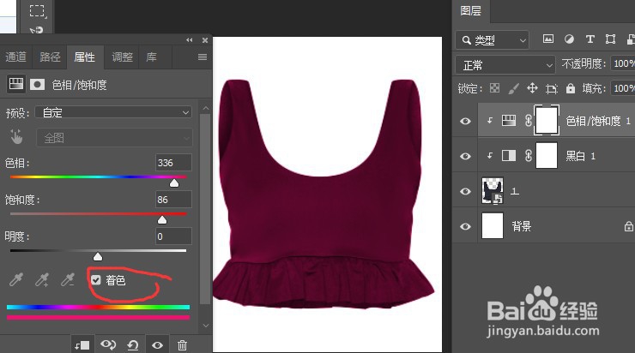Click layer 1 smart object thumbnail
Image resolution: width=635 pixels, height=353 pixels.
click(x=493, y=190)
